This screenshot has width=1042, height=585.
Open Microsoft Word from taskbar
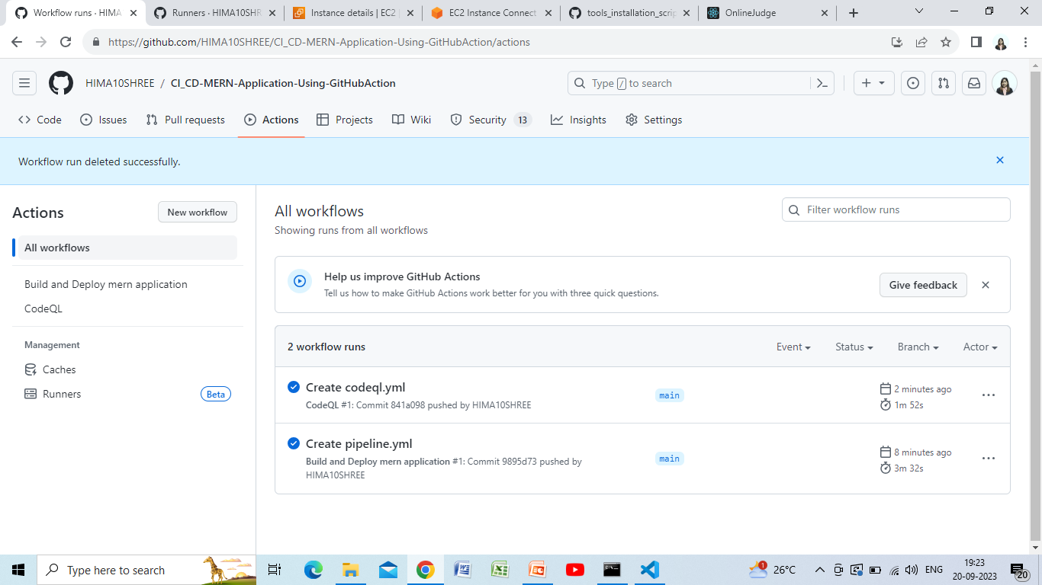(462, 570)
